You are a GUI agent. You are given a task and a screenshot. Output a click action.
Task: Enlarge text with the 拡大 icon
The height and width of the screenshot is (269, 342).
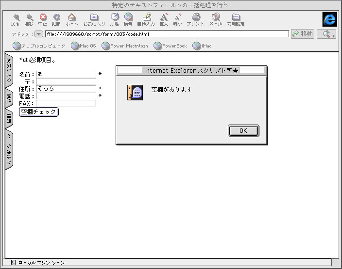click(x=164, y=19)
